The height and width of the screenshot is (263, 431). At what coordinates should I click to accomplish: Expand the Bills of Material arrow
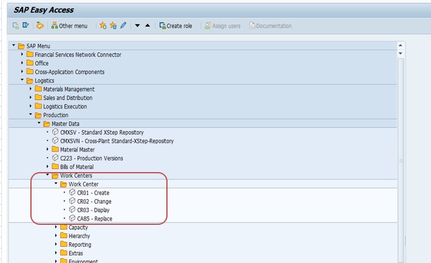[47, 167]
